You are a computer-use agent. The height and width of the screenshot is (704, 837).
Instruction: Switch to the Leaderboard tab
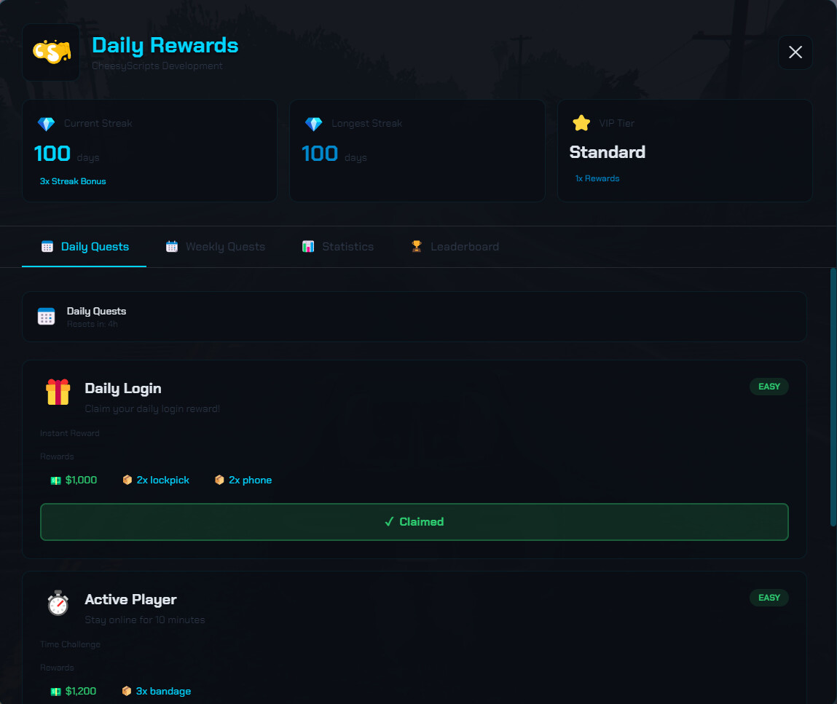point(455,246)
